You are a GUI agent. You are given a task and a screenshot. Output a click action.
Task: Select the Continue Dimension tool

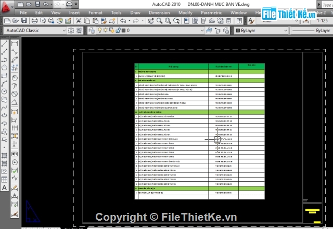[15, 128]
